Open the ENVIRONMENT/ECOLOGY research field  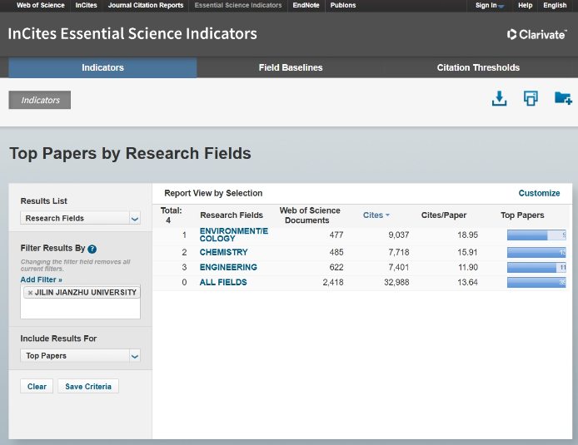(234, 235)
